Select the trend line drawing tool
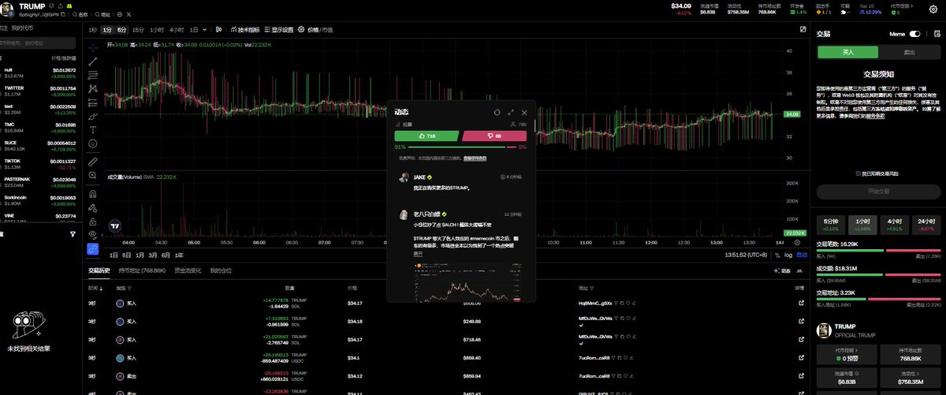The height and width of the screenshot is (395, 946). (x=93, y=61)
